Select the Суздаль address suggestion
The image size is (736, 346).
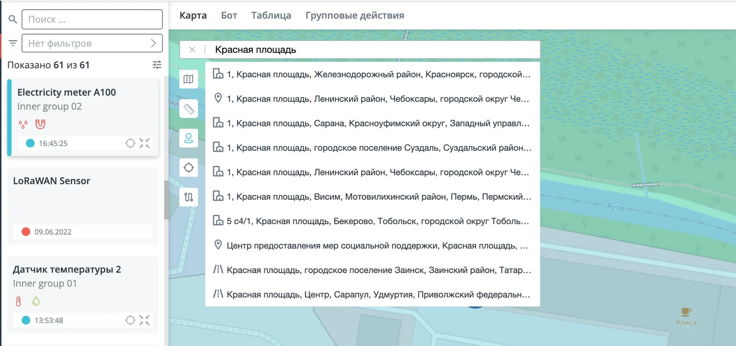[x=372, y=148]
